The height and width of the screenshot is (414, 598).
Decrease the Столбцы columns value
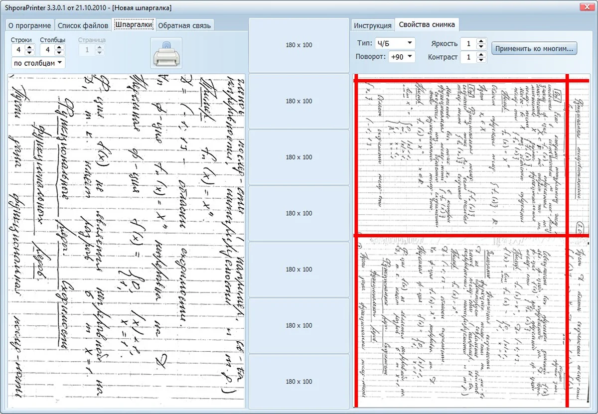59,53
